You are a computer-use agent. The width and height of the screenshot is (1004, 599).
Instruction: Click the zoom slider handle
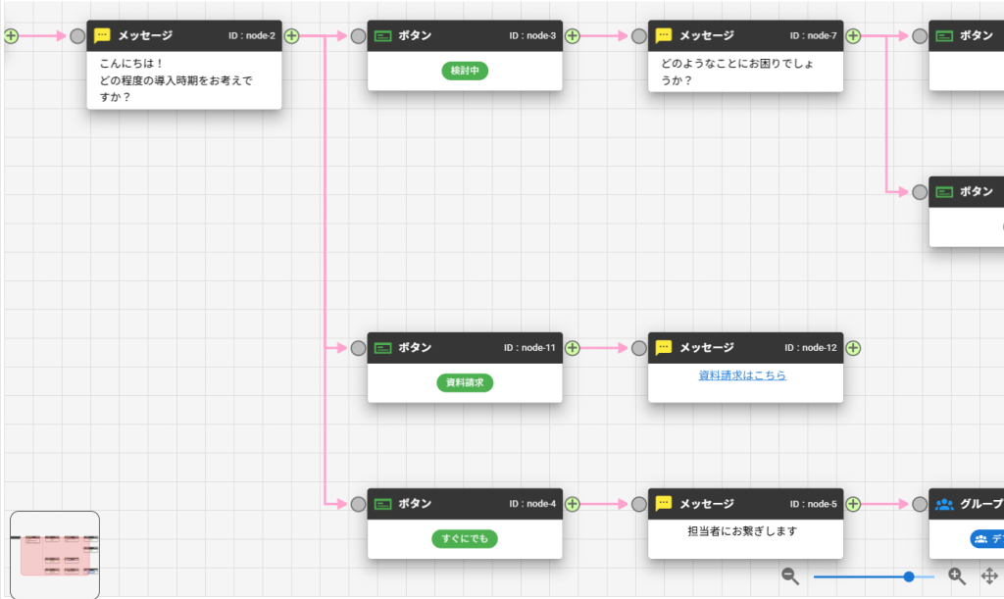pyautogui.click(x=909, y=576)
